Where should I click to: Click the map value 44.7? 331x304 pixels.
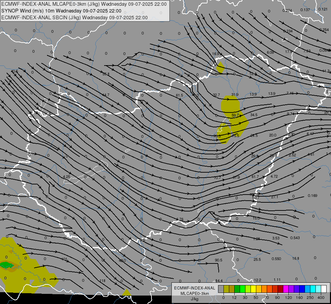106,95
